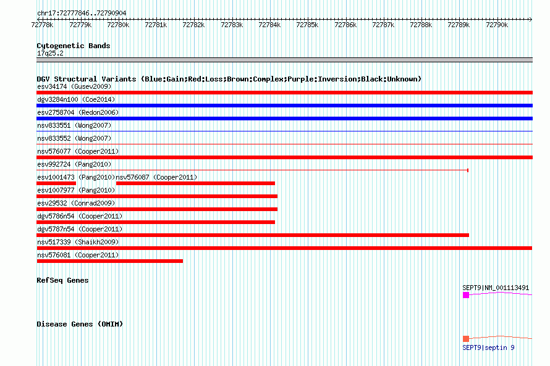Select the red esv1007977 loss bar
This screenshot has width=550, height=366.
[x=157, y=196]
